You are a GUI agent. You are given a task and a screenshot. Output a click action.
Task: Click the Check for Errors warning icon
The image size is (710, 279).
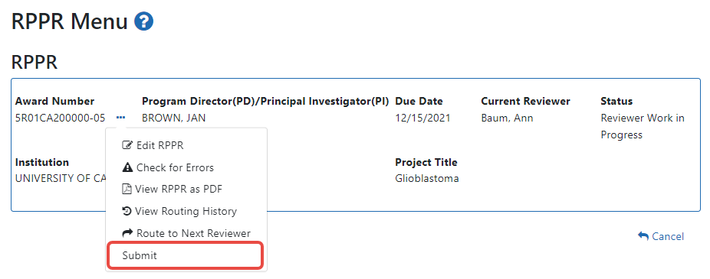coord(127,167)
